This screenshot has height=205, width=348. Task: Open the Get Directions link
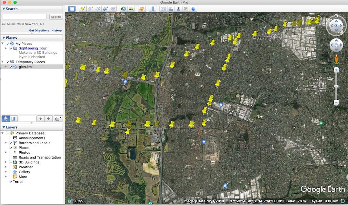(40, 30)
